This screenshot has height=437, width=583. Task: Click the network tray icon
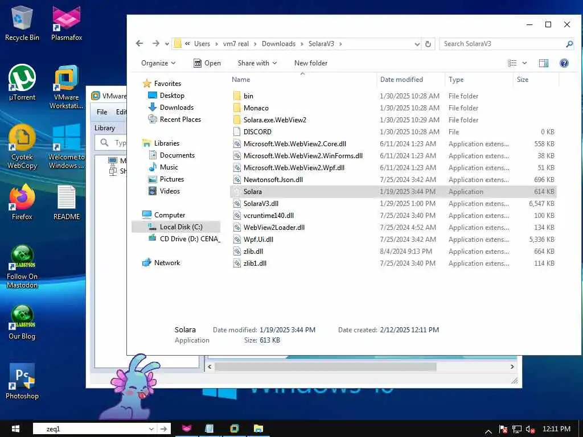517,430
